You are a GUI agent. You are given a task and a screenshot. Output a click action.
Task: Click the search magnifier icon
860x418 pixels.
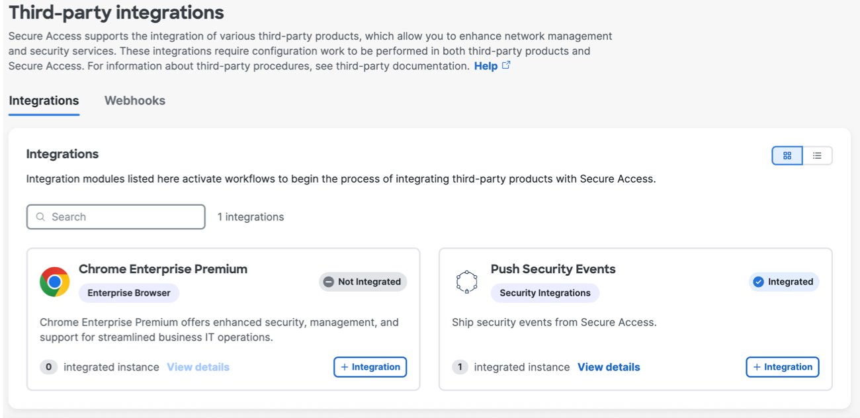pos(40,216)
